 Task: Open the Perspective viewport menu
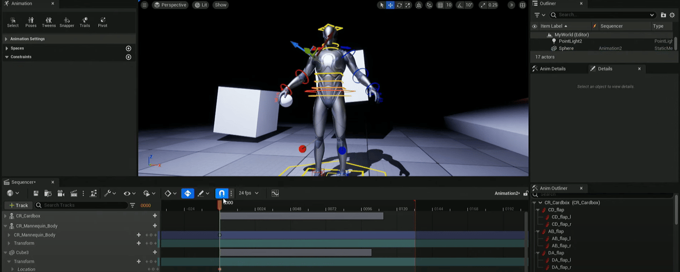tap(170, 5)
